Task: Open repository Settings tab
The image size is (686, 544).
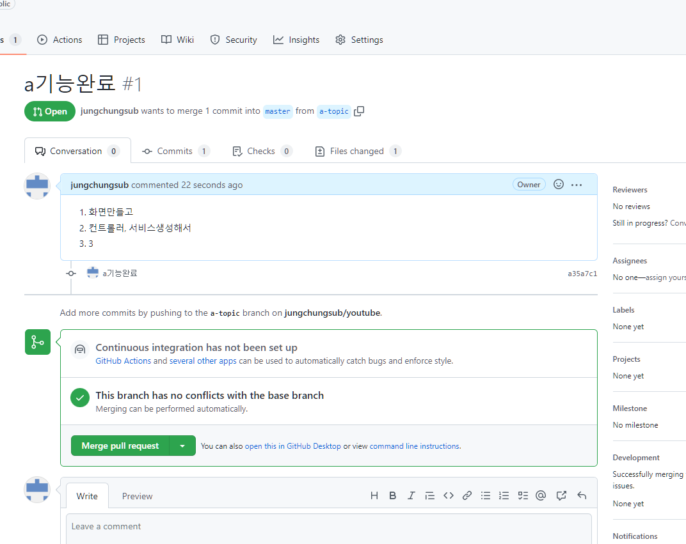Action: (x=359, y=40)
